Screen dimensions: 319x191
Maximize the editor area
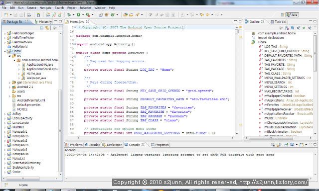(240, 21)
